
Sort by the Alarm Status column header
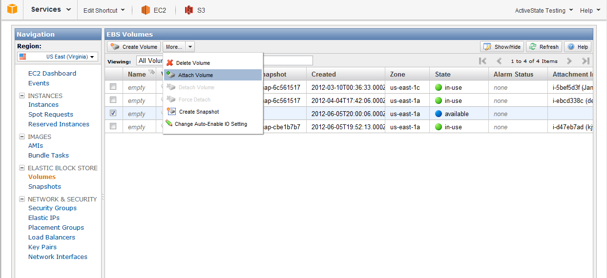[x=517, y=74]
